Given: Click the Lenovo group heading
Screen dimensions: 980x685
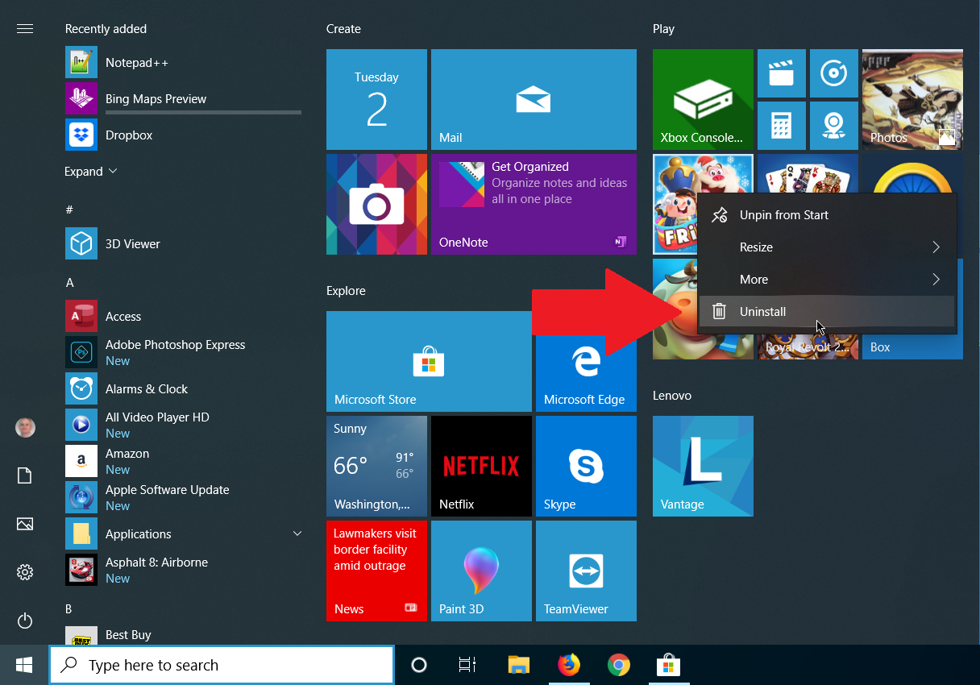Looking at the screenshot, I should pos(672,396).
